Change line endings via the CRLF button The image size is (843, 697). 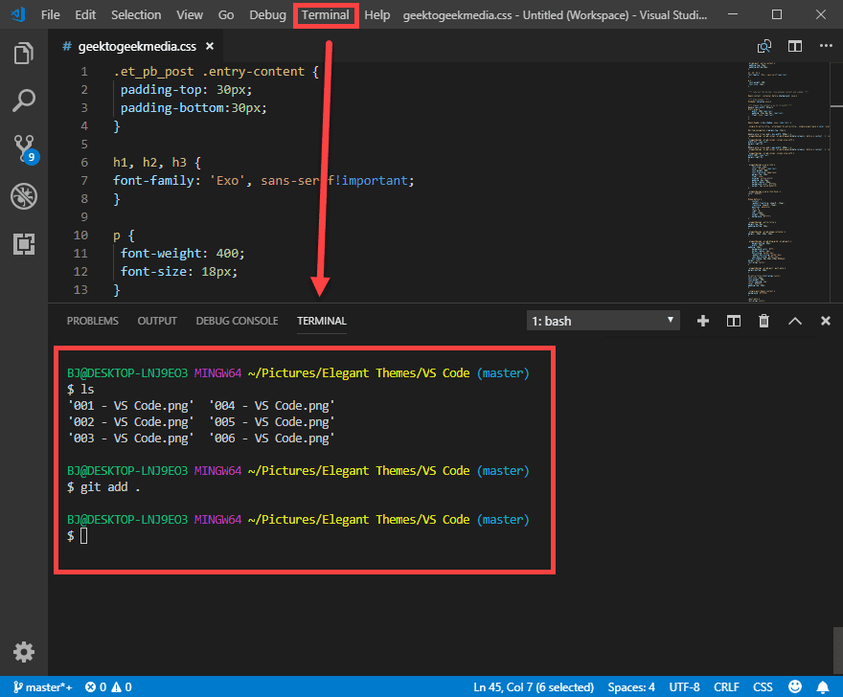[x=726, y=686]
